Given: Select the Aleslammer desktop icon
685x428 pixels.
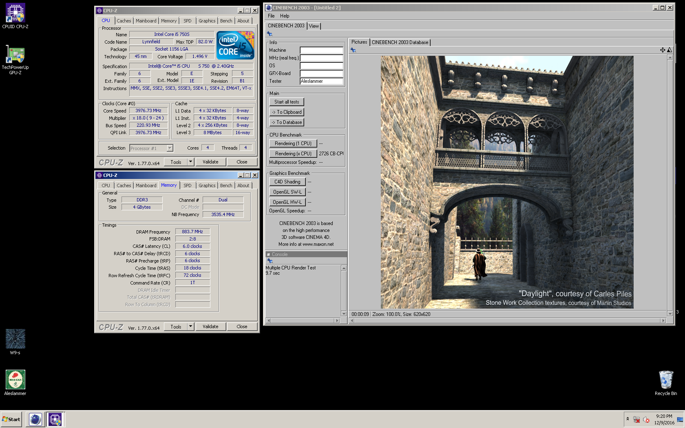Looking at the screenshot, I should (15, 382).
